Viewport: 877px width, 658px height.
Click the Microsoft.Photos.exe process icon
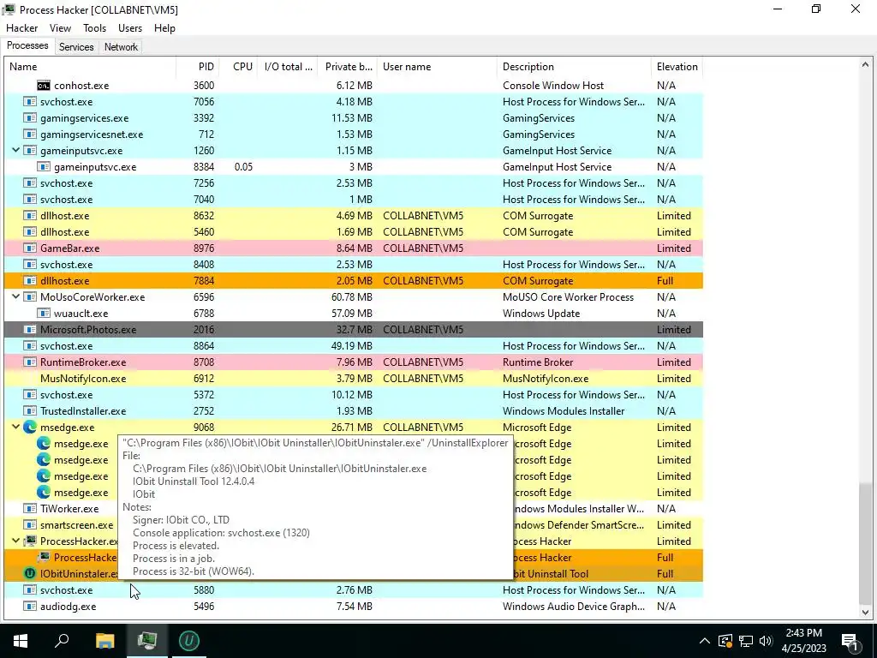coord(30,330)
